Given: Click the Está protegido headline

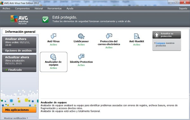Looking at the screenshot, I should 65,17.
